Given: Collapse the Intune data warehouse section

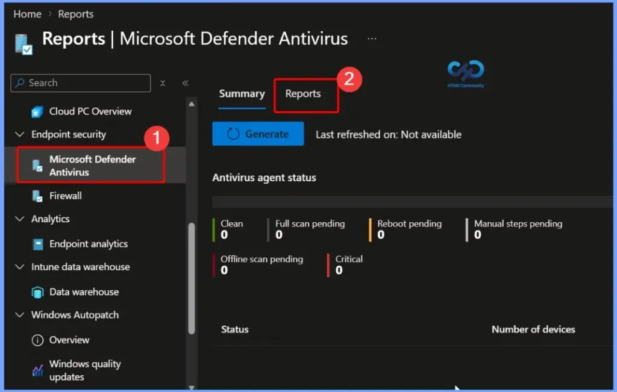Looking at the screenshot, I should point(19,267).
